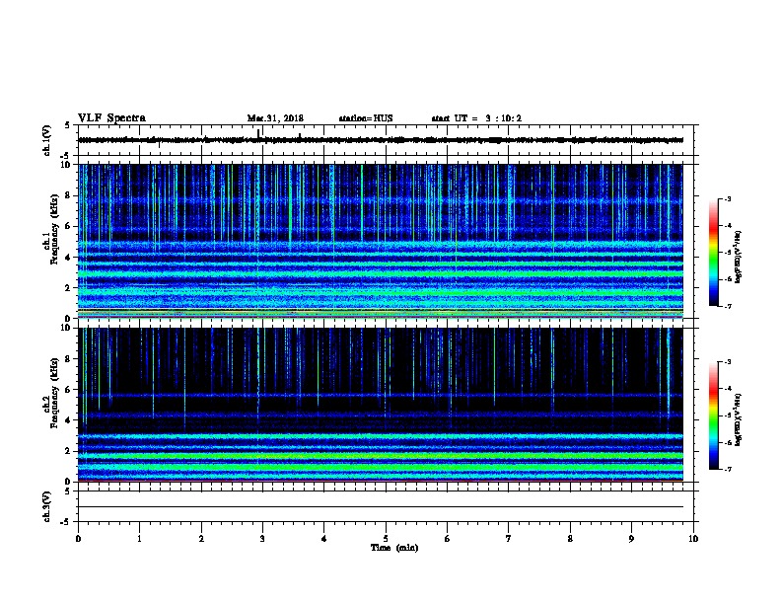
Task: Click the ch.1 "Frequency (kHz)" axis label
Action: click(54, 230)
